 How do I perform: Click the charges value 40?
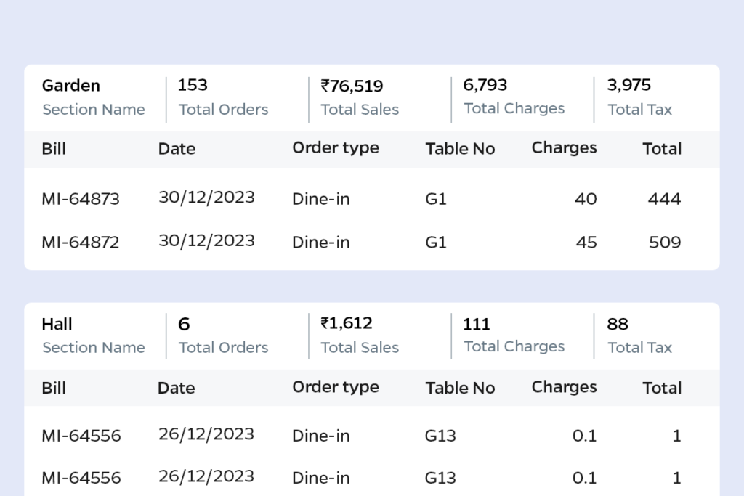coord(586,199)
